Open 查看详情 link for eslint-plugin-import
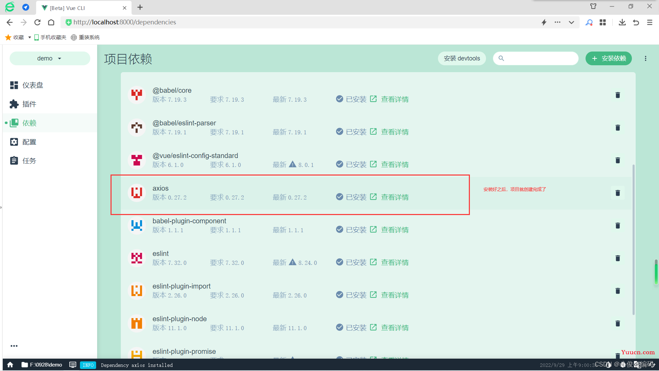Screen dimensions: 659x371 point(395,295)
